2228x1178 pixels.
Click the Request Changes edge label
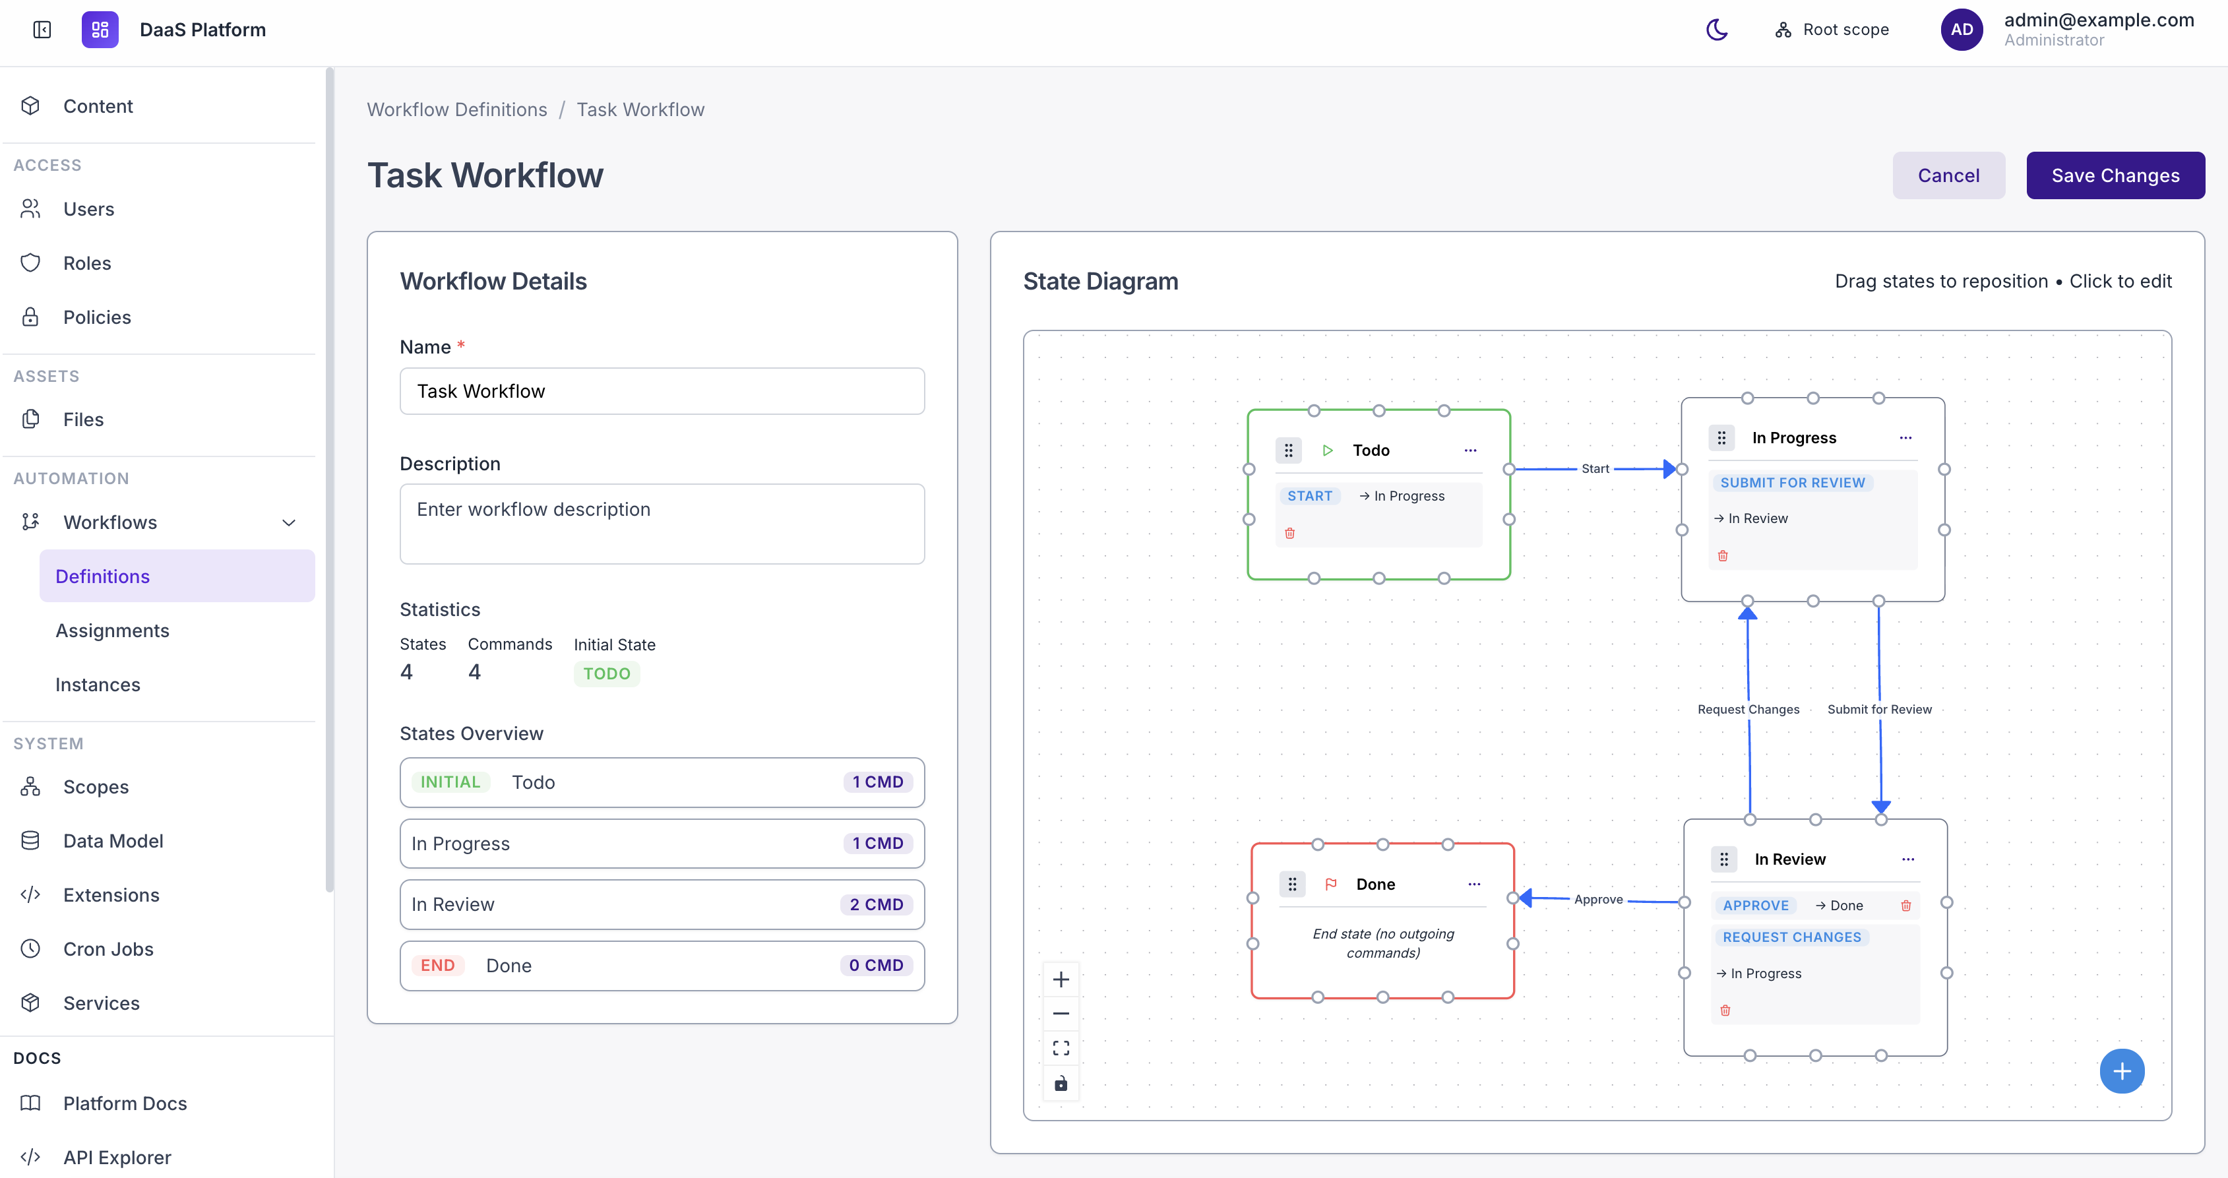(x=1748, y=709)
